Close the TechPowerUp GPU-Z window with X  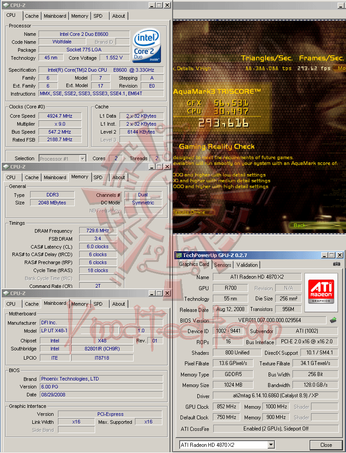(340, 255)
